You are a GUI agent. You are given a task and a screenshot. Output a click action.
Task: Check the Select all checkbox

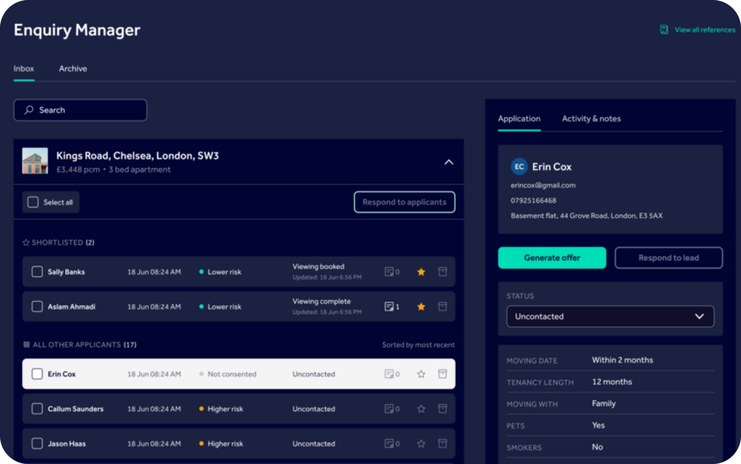tap(32, 202)
